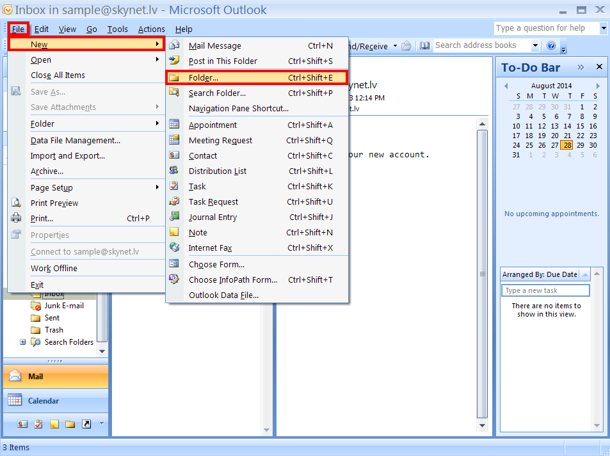
Task: Open Shortcuts arrow icon in navigation pane
Action: 86,423
